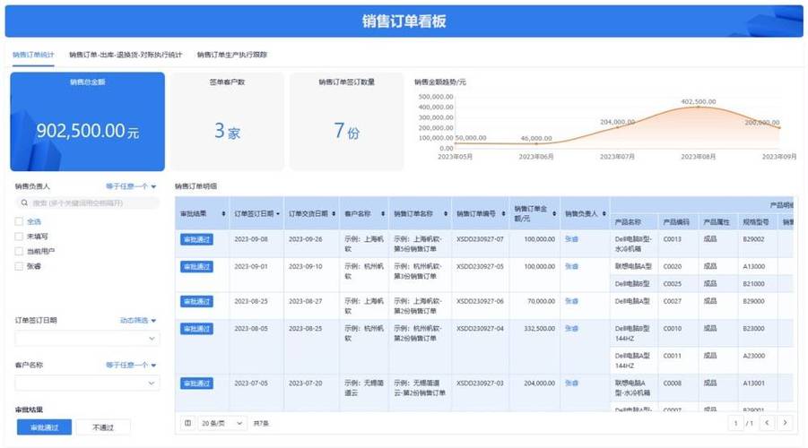Click 审批通过 badge in 2023-07-05 row

[x=197, y=383]
